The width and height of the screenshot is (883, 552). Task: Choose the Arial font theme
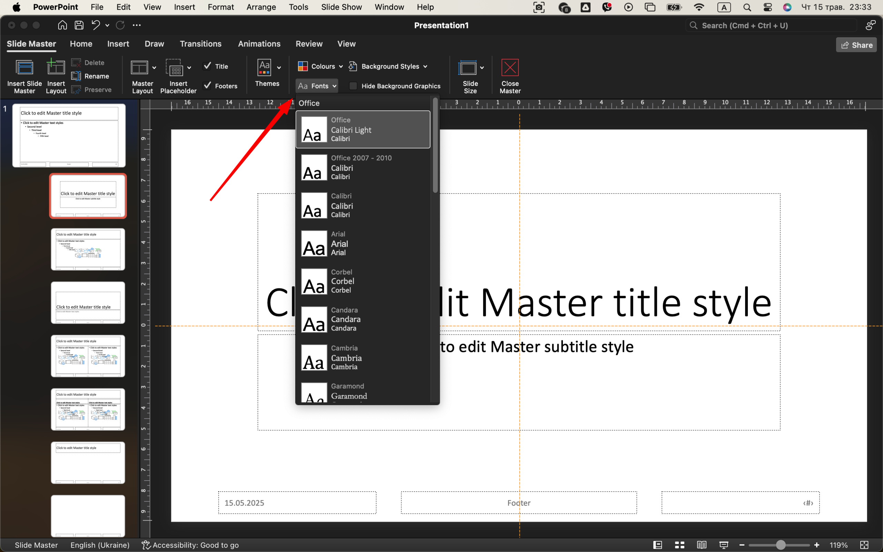[x=363, y=243]
